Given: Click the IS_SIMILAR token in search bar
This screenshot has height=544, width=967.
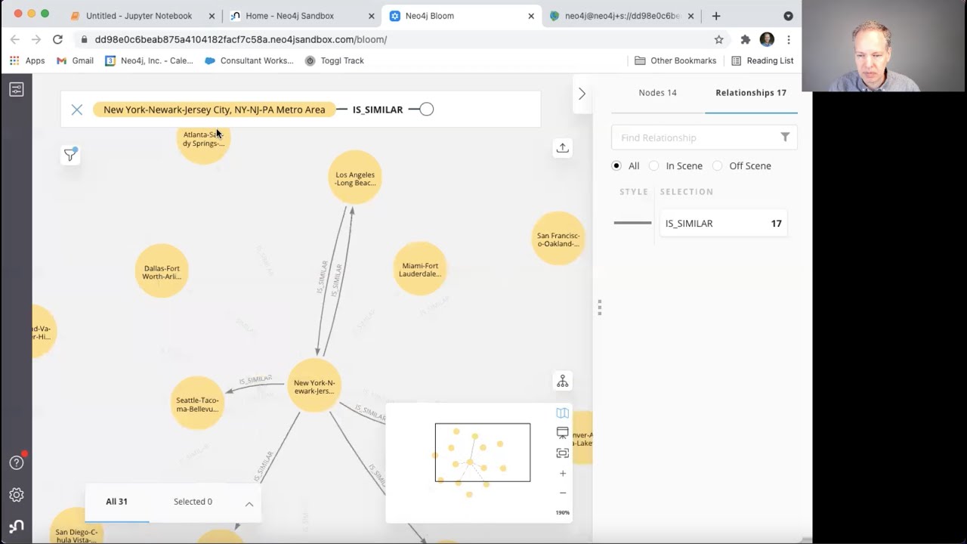Looking at the screenshot, I should point(378,110).
